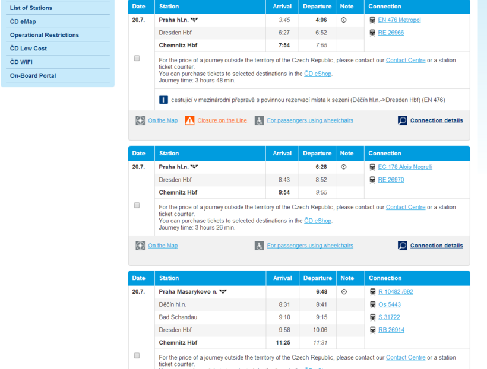Click the train icon beside EC 178 Alois Negrelli
This screenshot has height=369, width=487.
point(372,167)
